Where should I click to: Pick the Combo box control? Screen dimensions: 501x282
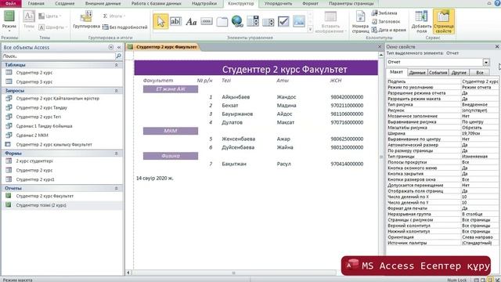(268, 21)
